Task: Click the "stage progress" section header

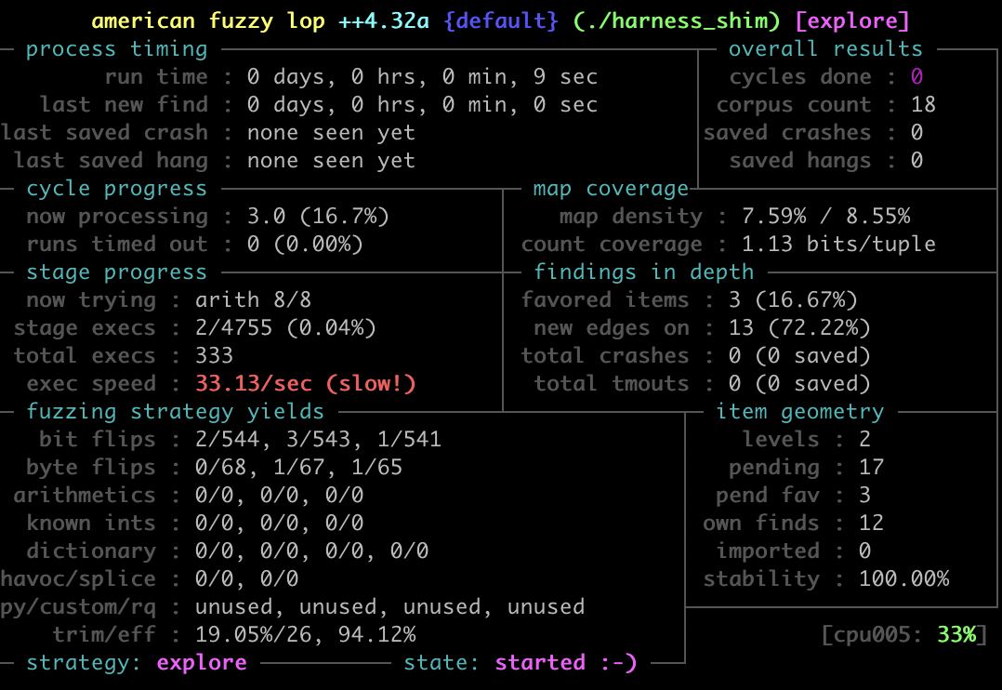Action: 117,272
